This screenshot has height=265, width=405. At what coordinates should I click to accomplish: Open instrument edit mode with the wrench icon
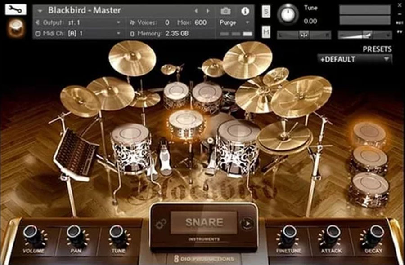[15, 9]
